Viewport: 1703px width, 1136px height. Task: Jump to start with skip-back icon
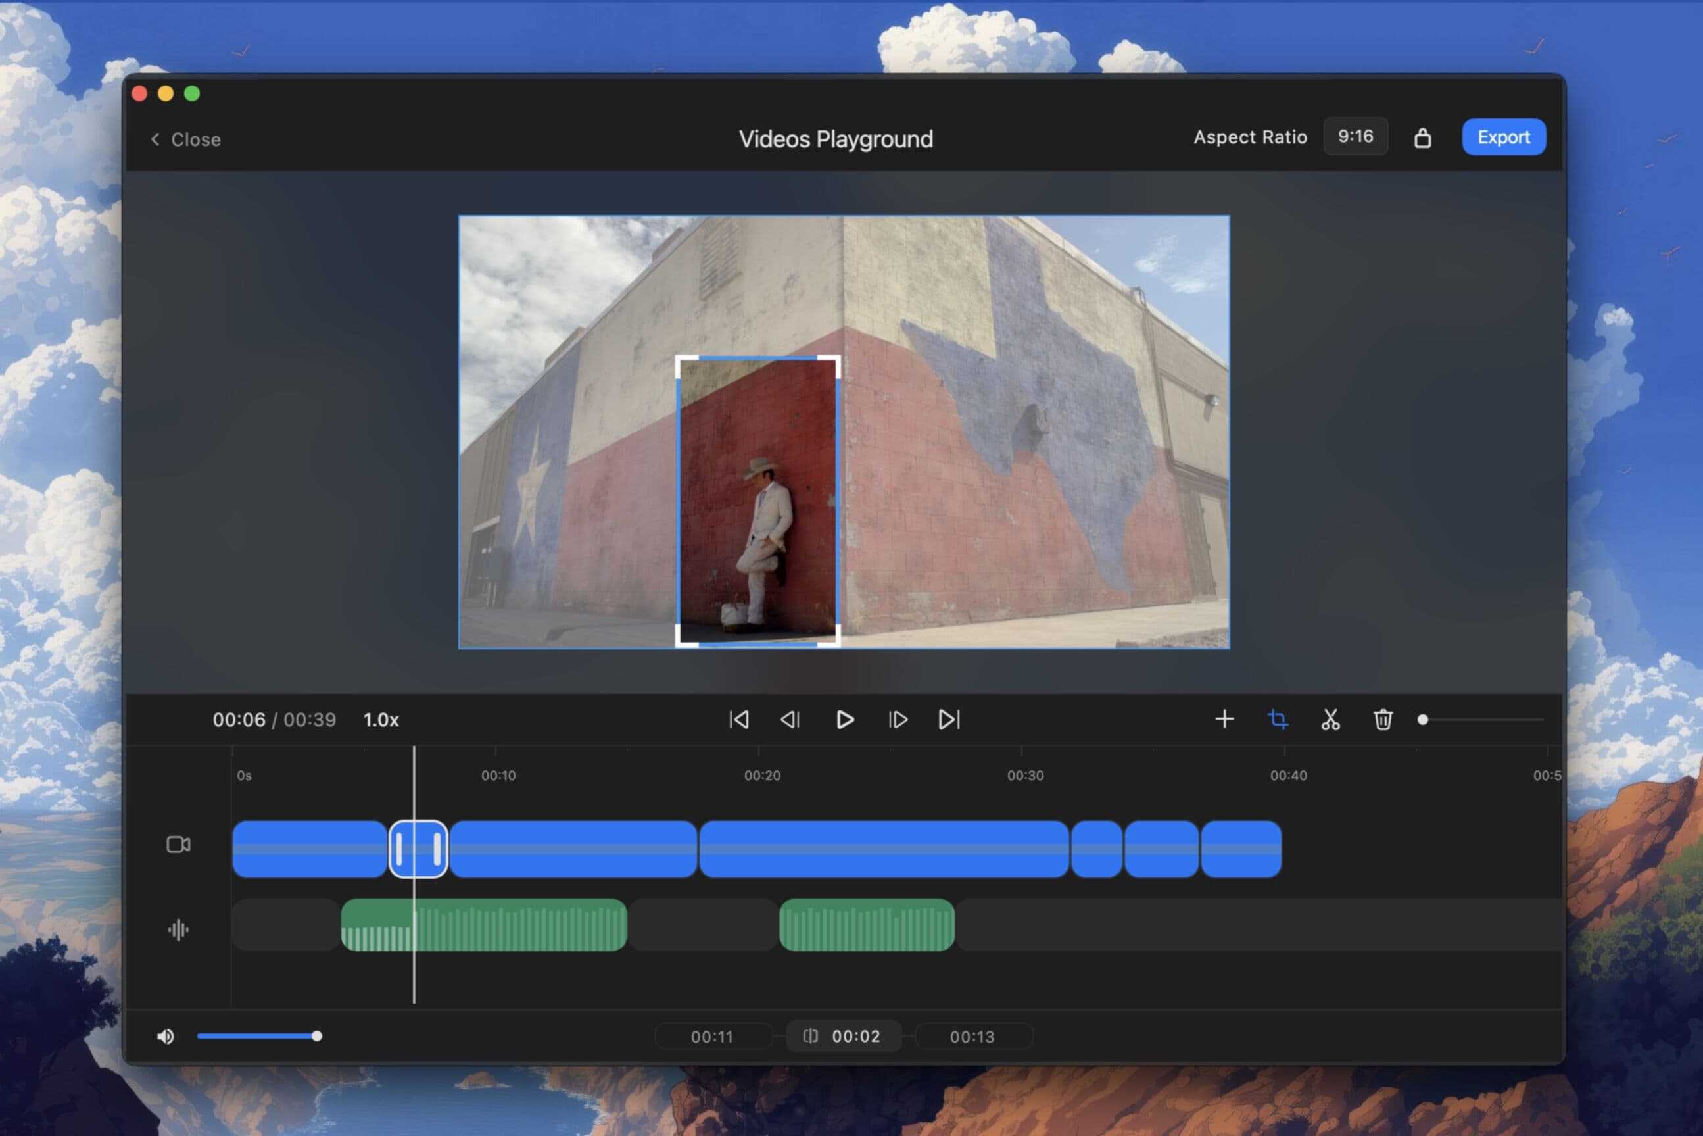(738, 720)
